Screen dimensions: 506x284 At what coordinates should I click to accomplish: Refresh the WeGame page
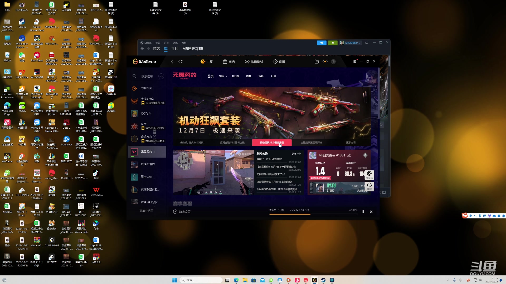pyautogui.click(x=180, y=62)
